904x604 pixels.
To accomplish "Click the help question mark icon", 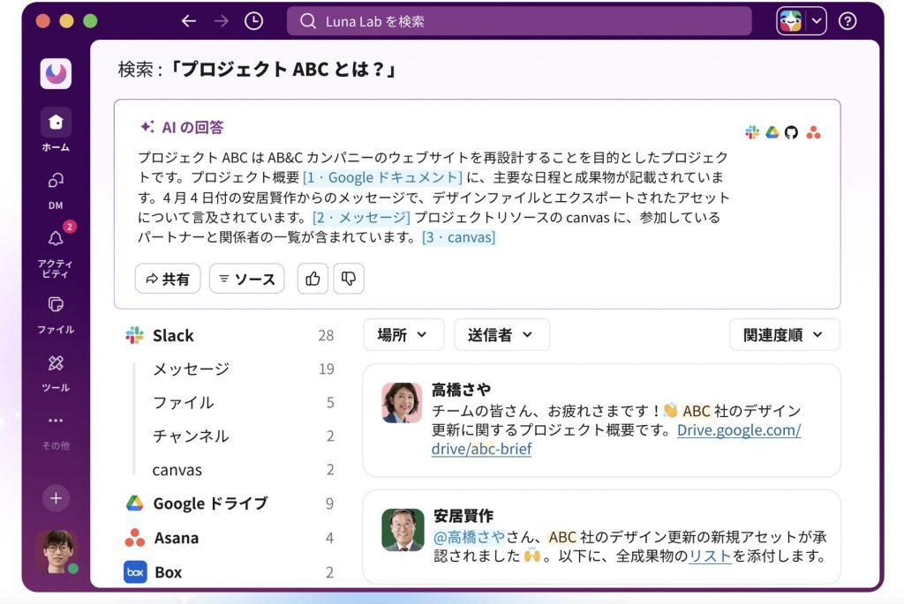I will pyautogui.click(x=847, y=21).
